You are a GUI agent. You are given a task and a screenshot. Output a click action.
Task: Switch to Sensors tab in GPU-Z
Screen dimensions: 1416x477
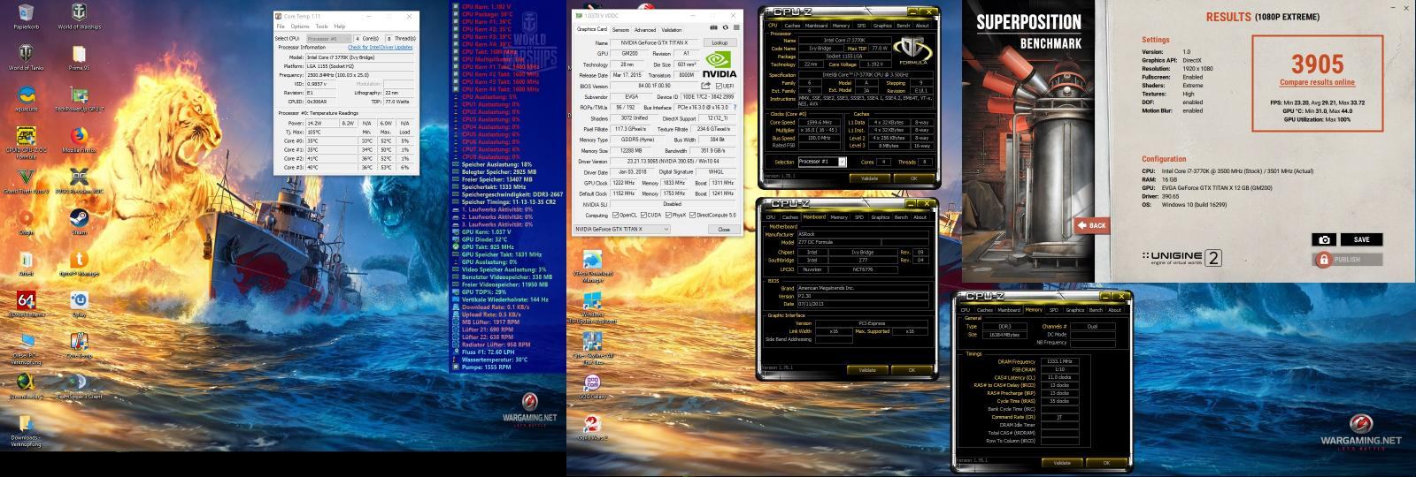(620, 29)
